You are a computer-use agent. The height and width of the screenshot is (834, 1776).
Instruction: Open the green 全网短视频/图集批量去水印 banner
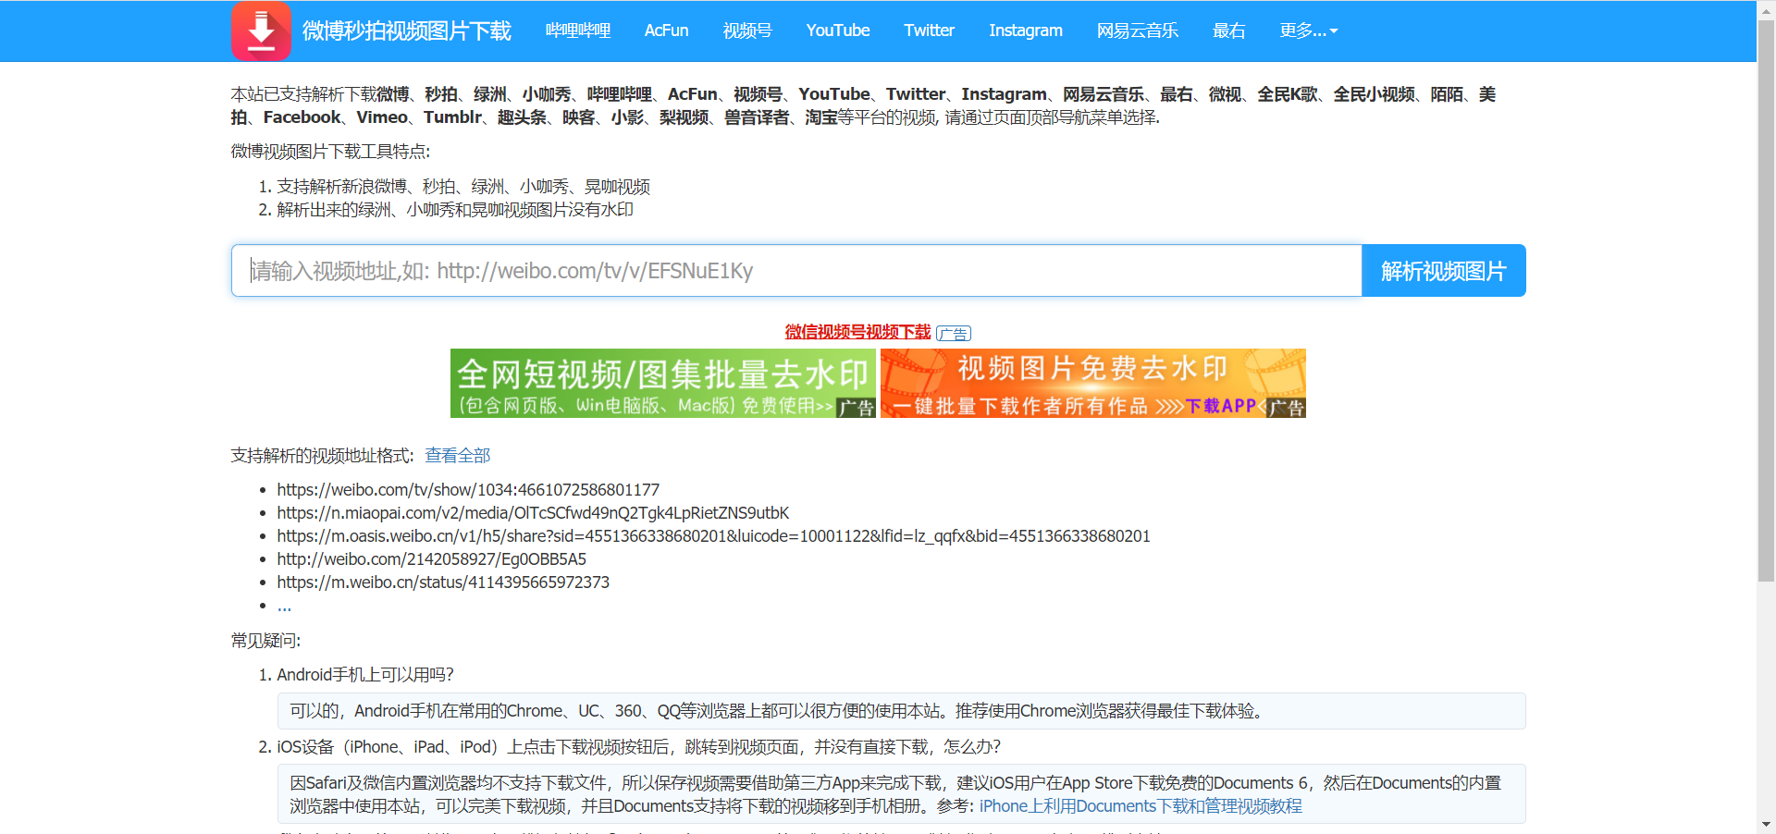tap(662, 383)
